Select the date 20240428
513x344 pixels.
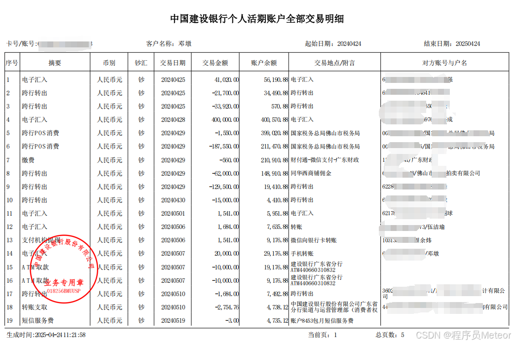coord(173,120)
